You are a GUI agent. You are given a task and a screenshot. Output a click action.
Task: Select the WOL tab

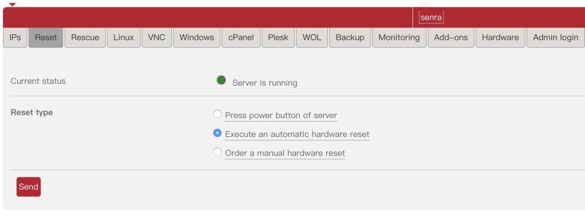312,38
